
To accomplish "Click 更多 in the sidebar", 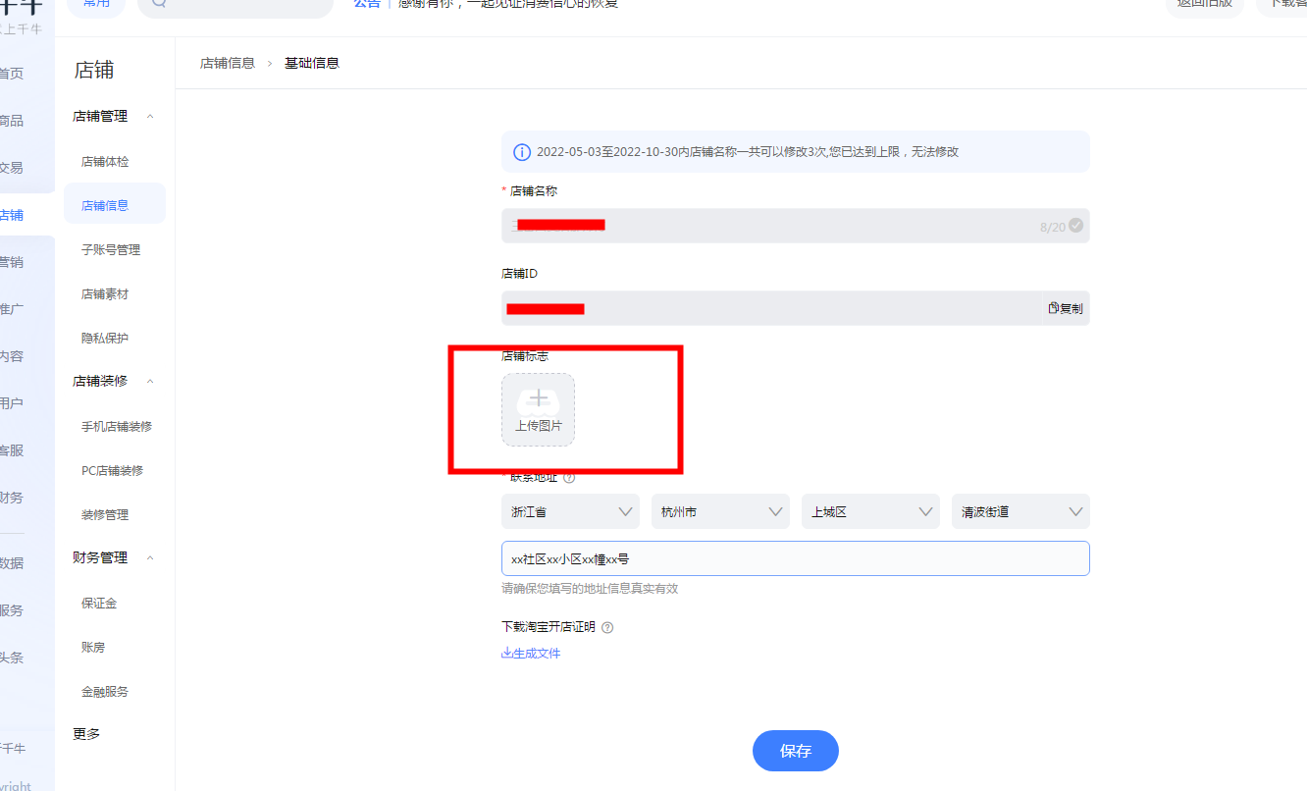I will pos(86,734).
